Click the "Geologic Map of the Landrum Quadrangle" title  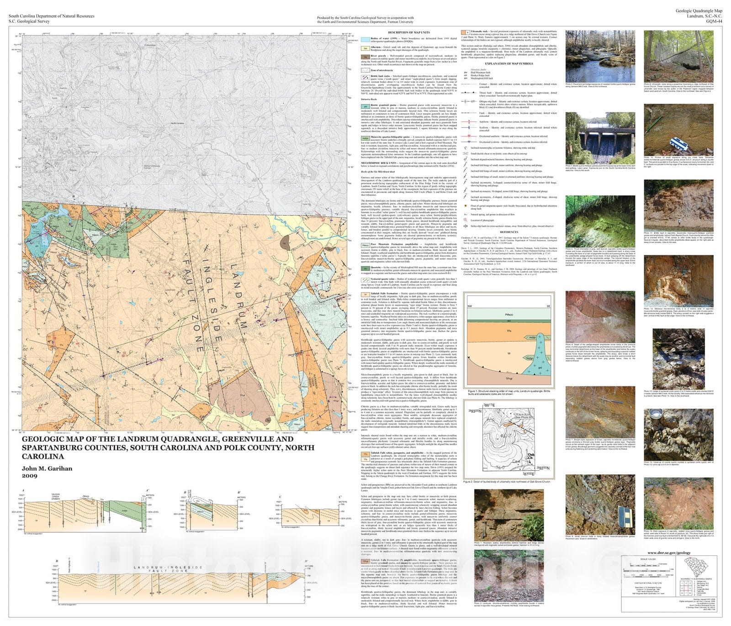coord(169,447)
